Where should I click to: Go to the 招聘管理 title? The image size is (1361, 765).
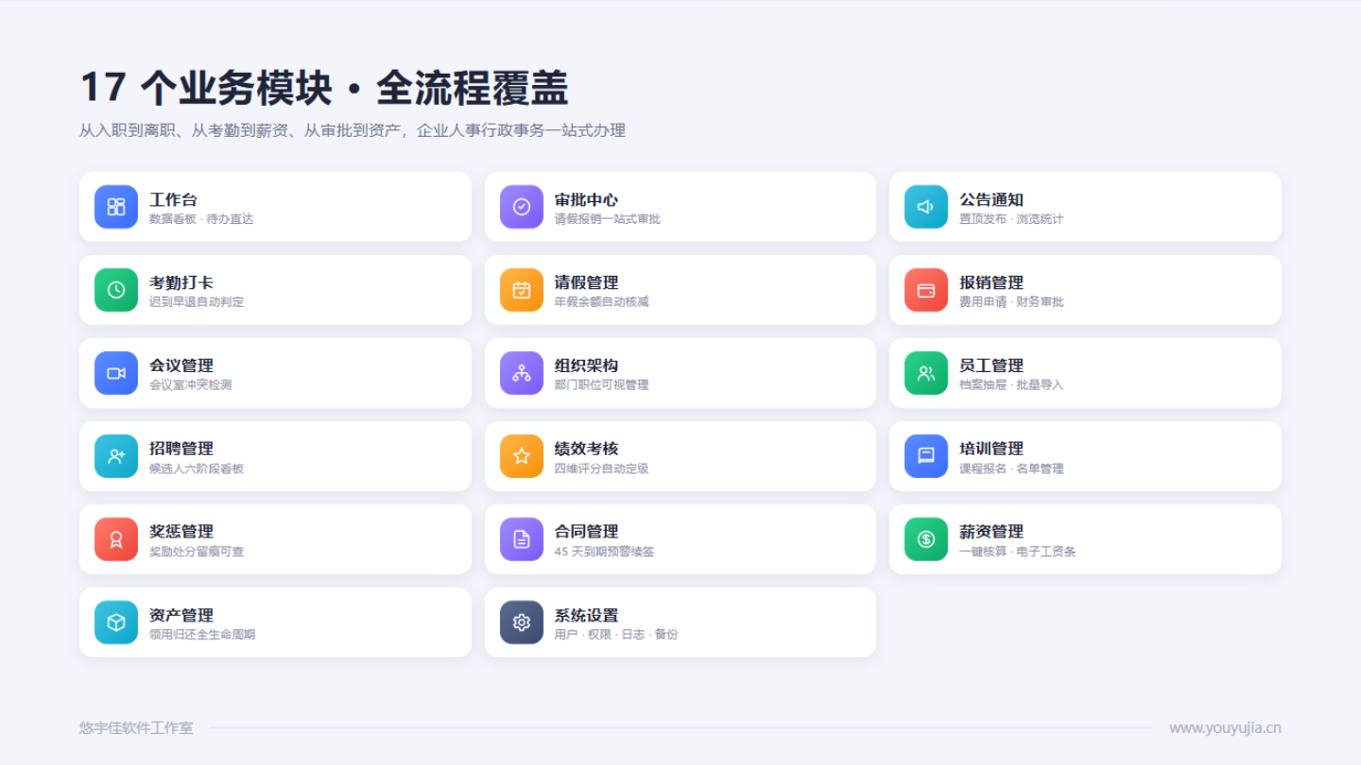coord(181,449)
